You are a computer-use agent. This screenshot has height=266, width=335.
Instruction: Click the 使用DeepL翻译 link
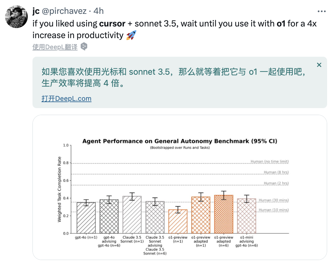coord(55,47)
